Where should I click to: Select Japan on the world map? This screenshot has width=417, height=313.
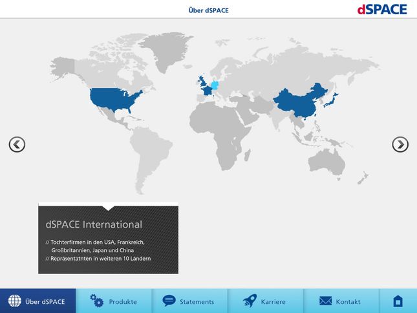point(331,100)
